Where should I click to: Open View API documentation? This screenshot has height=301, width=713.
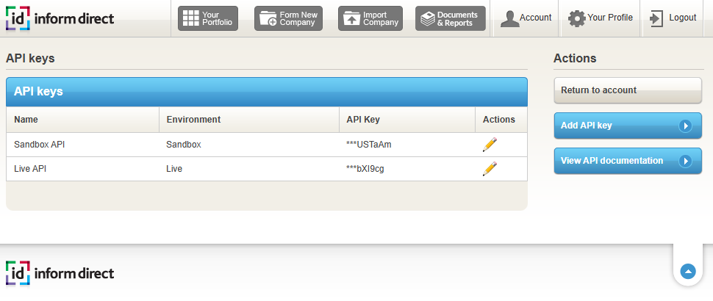[x=627, y=161]
